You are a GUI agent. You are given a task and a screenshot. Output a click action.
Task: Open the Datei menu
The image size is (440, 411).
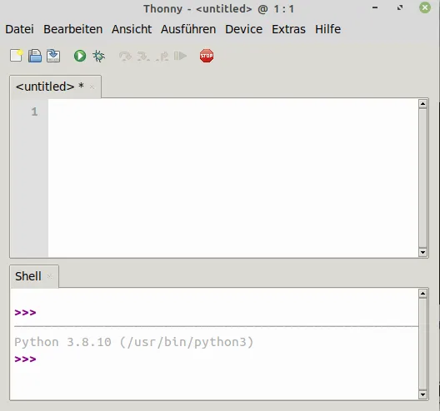point(19,29)
